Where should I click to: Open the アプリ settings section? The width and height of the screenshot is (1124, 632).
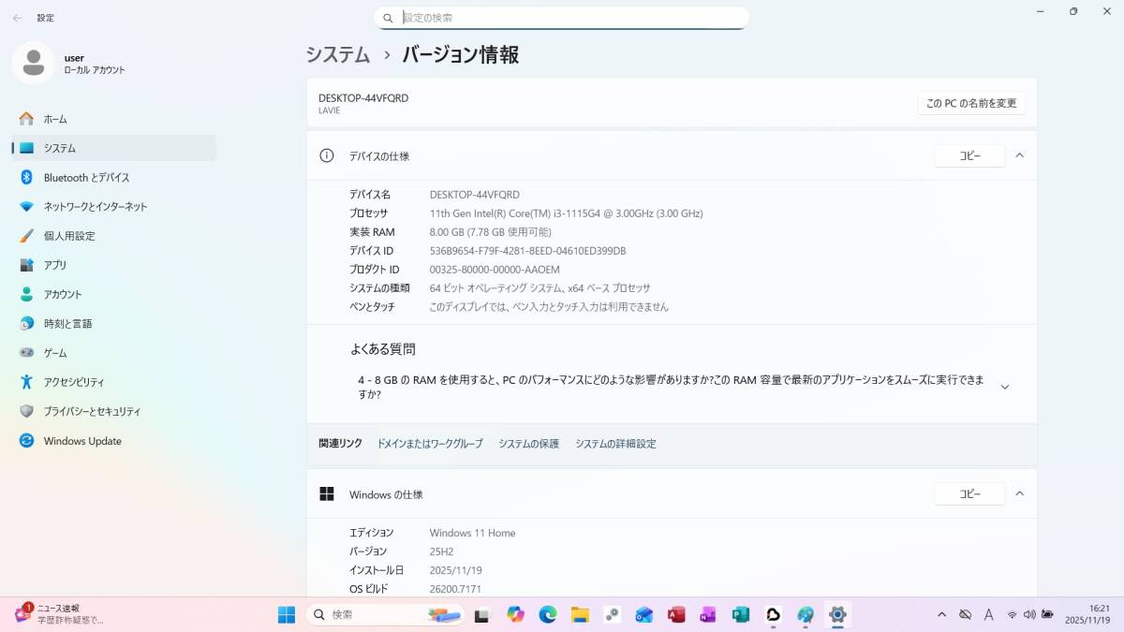pos(55,265)
